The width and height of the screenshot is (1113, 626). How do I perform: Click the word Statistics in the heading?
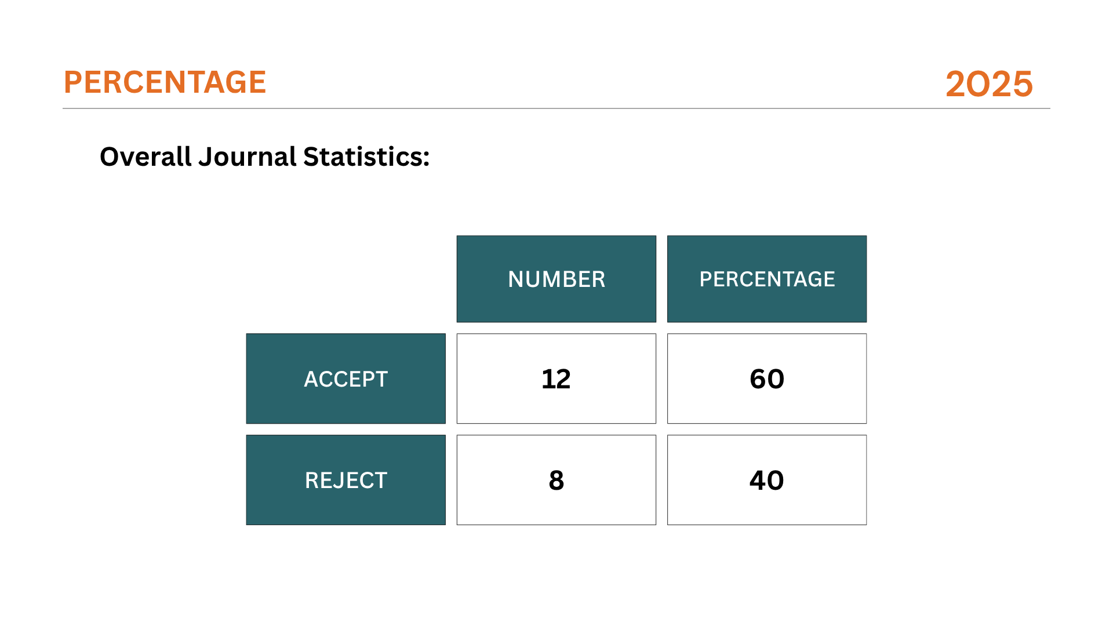[363, 156]
